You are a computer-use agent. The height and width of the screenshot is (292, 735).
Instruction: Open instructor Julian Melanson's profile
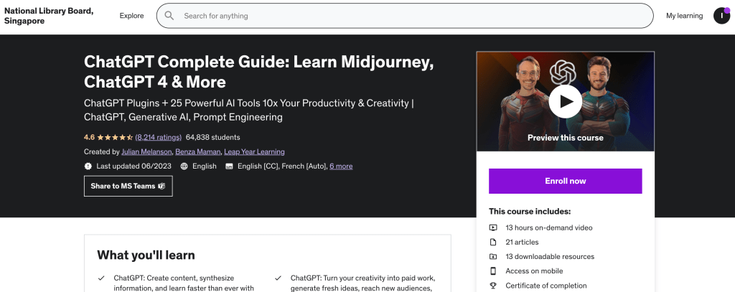pos(146,151)
